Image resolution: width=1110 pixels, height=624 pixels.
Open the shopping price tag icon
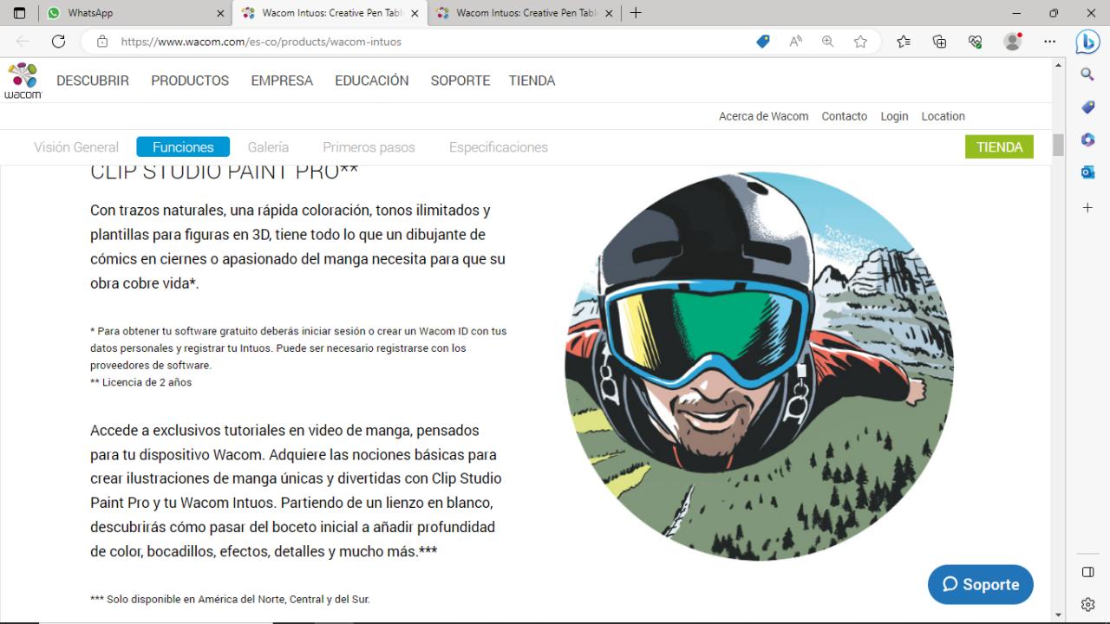[763, 41]
